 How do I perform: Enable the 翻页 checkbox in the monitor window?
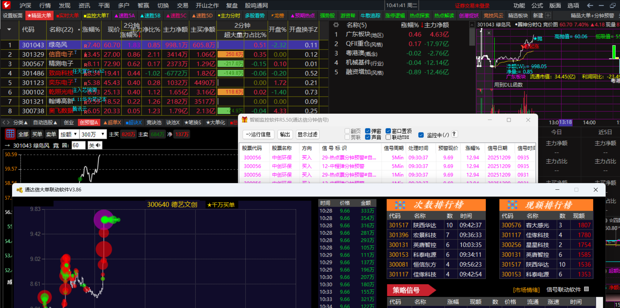coord(347,131)
